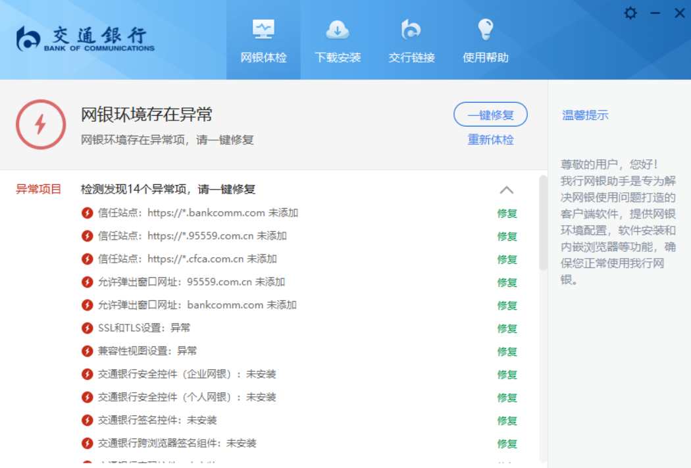Repair popup URL 95559.com.cn item
Viewport: 691px width, 468px height.
(507, 282)
